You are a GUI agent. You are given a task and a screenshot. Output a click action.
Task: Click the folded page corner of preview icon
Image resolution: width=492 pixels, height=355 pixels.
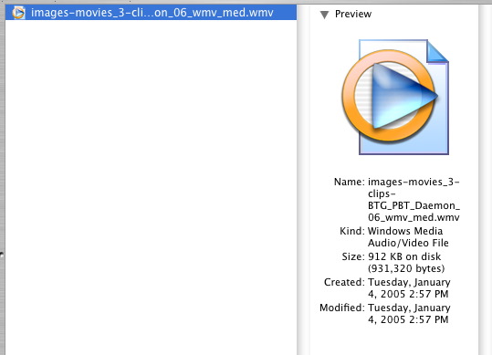[437, 51]
